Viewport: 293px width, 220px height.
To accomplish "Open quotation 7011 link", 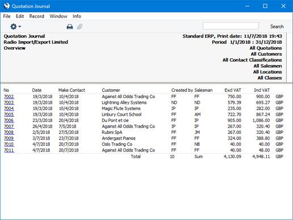I will click(x=9, y=150).
